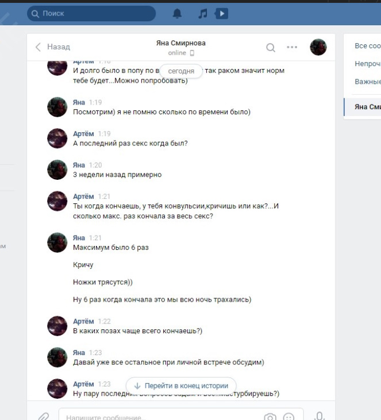Screen dimensions: 381x420
Task: Go back using the Назад arrow
Action: click(53, 47)
